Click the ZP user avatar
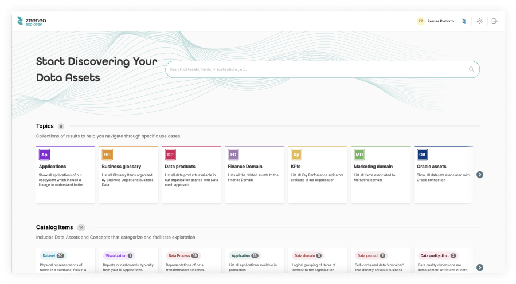The image size is (516, 284). pyautogui.click(x=420, y=21)
